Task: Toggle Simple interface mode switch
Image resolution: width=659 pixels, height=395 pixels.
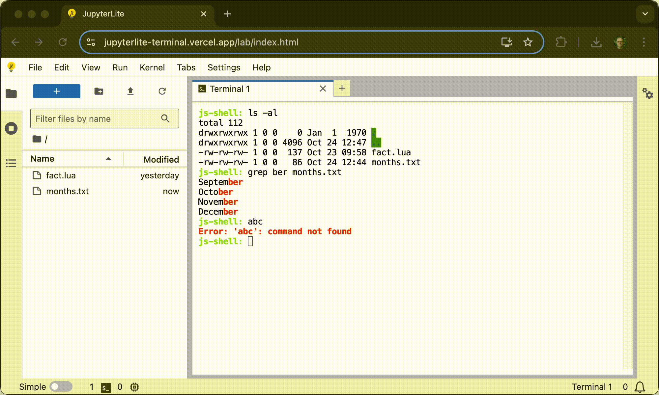Action: (x=61, y=386)
